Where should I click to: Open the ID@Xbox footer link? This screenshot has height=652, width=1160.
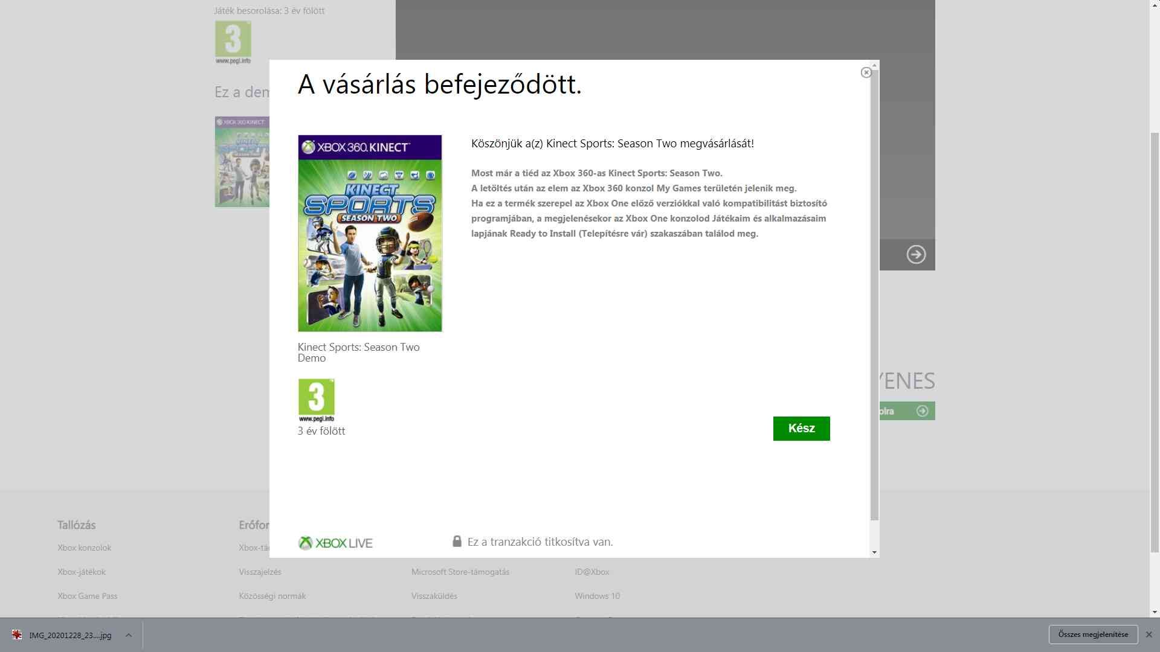592,572
